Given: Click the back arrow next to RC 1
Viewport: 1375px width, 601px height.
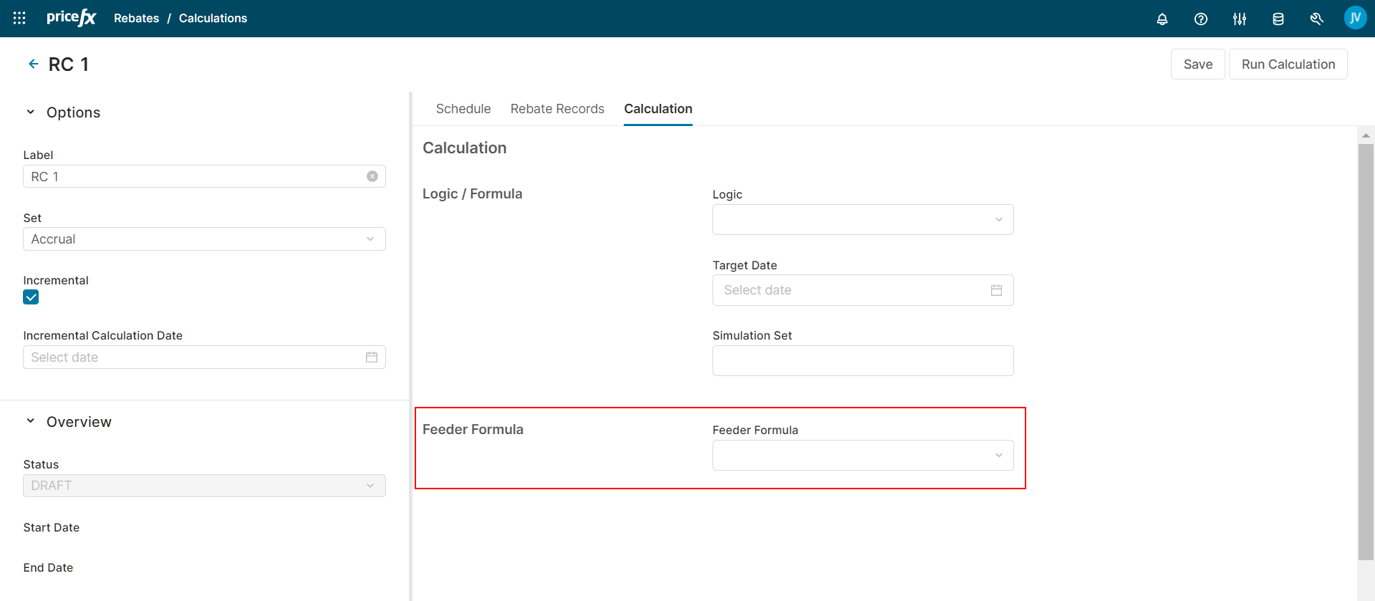Looking at the screenshot, I should [33, 64].
